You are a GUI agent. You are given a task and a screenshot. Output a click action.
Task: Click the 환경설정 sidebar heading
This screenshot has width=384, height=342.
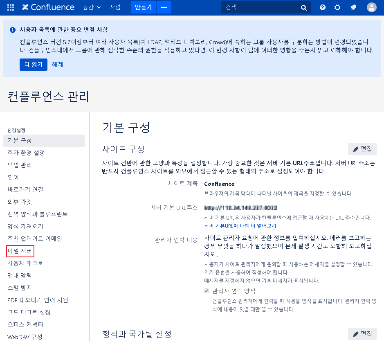16,130
